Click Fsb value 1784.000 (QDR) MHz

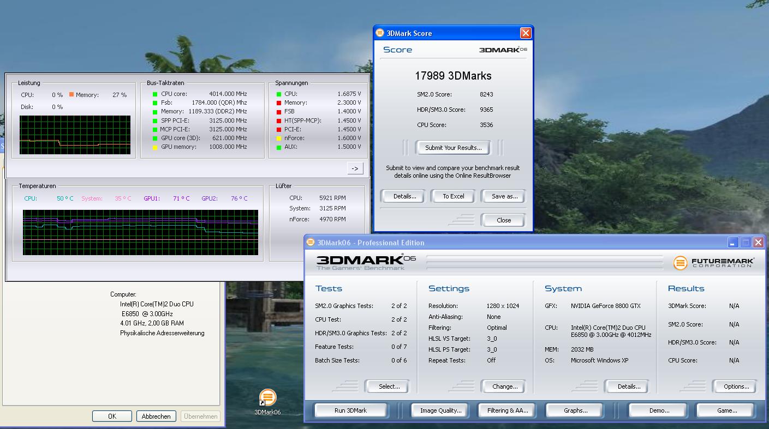point(219,103)
